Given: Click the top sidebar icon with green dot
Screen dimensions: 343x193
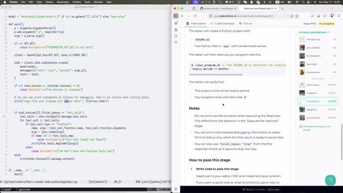Looking at the screenshot, I should [x=176, y=23].
